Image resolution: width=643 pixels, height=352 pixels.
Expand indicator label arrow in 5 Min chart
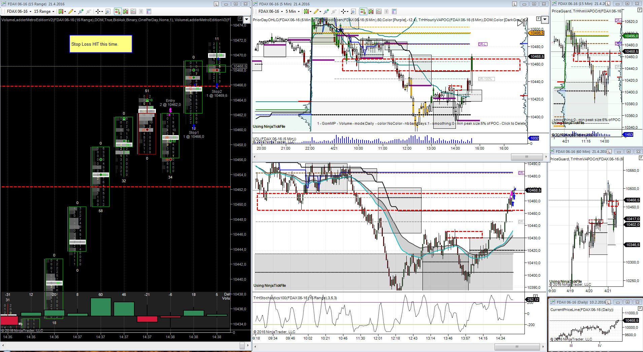(x=545, y=19)
